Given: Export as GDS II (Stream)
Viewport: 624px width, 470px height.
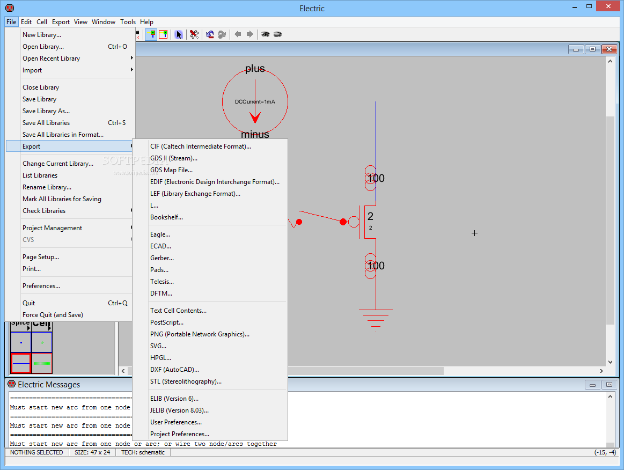Looking at the screenshot, I should point(210,158).
